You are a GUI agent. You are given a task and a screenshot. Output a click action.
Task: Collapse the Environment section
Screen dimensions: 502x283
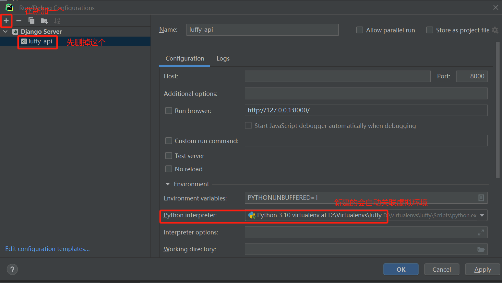(168, 184)
